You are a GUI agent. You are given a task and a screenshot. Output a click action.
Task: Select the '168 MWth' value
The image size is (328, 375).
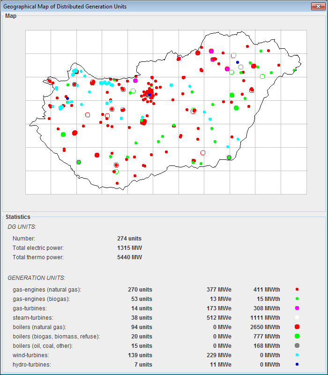267,346
